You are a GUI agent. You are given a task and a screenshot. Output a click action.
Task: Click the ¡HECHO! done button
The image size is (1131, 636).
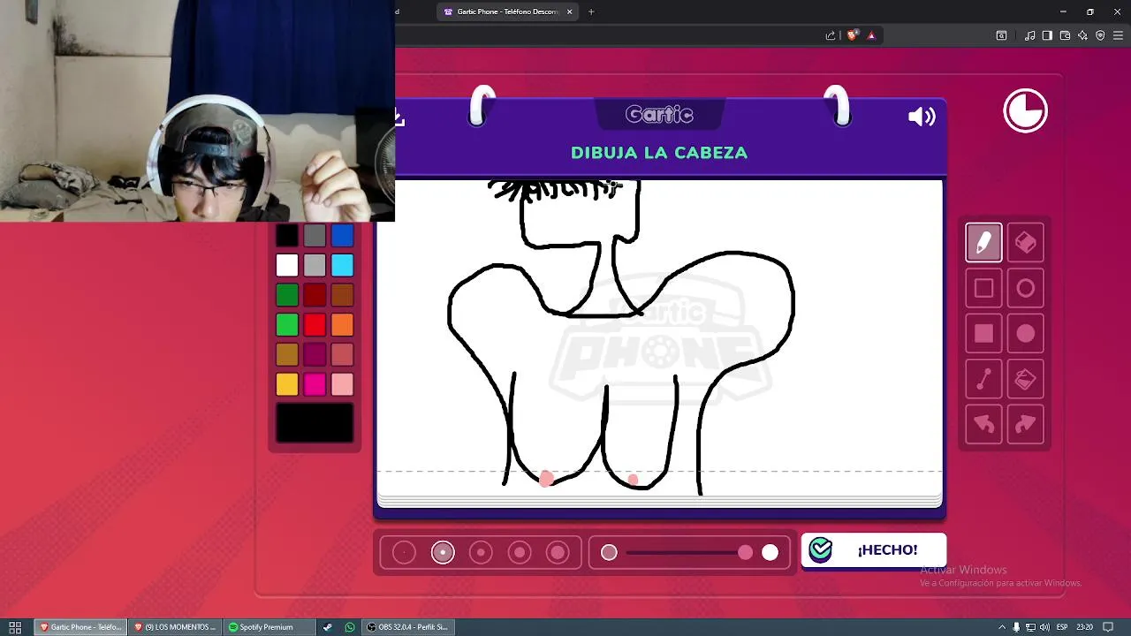pos(873,549)
